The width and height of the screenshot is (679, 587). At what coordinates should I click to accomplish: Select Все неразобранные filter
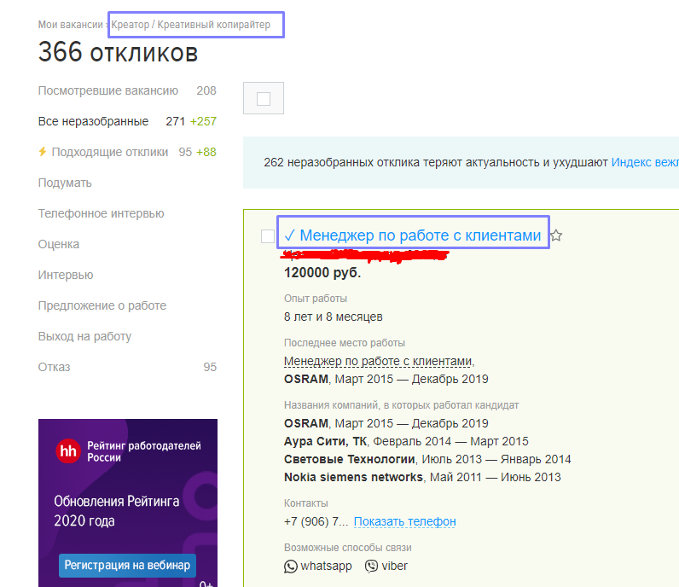point(93,121)
